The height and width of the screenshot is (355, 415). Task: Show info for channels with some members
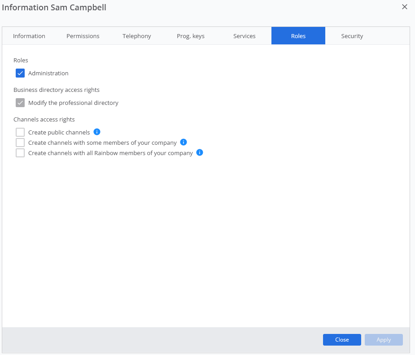[183, 142]
